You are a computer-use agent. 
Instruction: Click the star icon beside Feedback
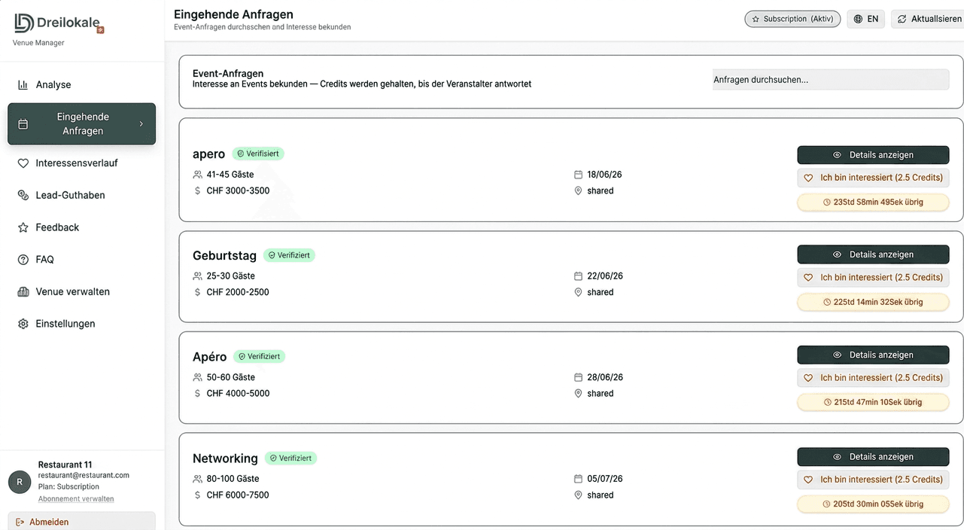coord(23,227)
